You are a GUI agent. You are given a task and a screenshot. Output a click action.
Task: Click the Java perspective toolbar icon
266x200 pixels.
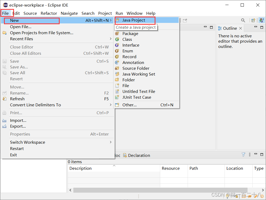tap(262, 21)
